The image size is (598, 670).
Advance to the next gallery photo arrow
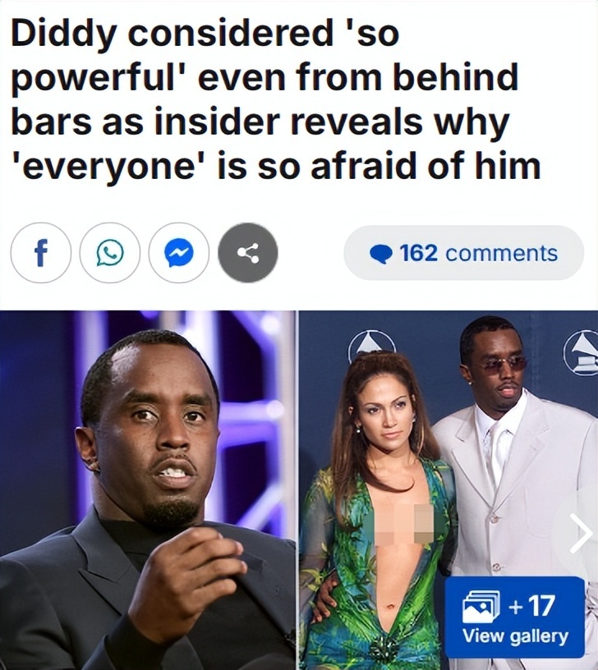click(581, 533)
